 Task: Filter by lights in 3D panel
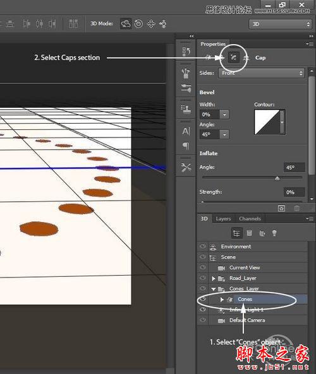(x=274, y=233)
